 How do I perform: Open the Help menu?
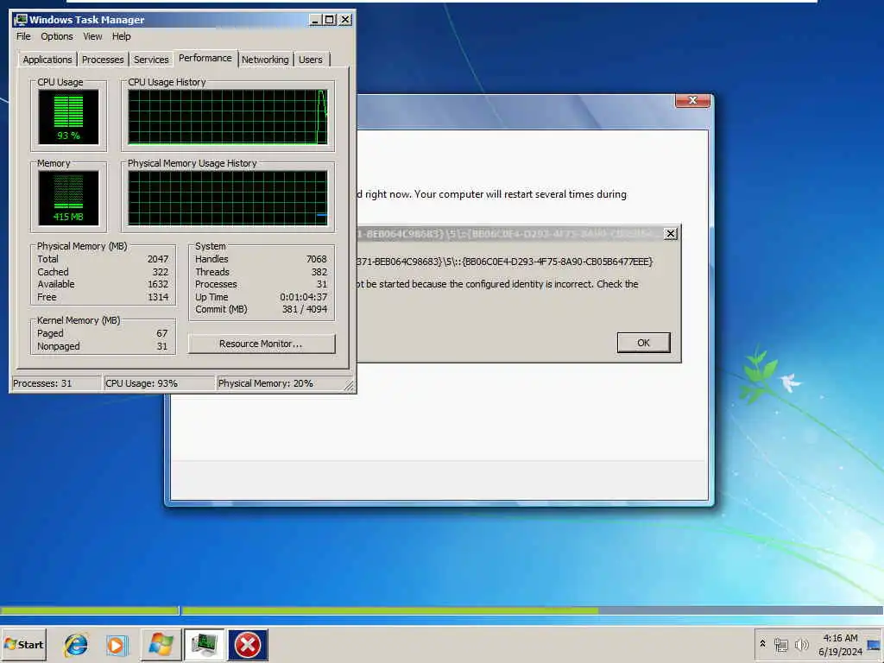coord(121,36)
